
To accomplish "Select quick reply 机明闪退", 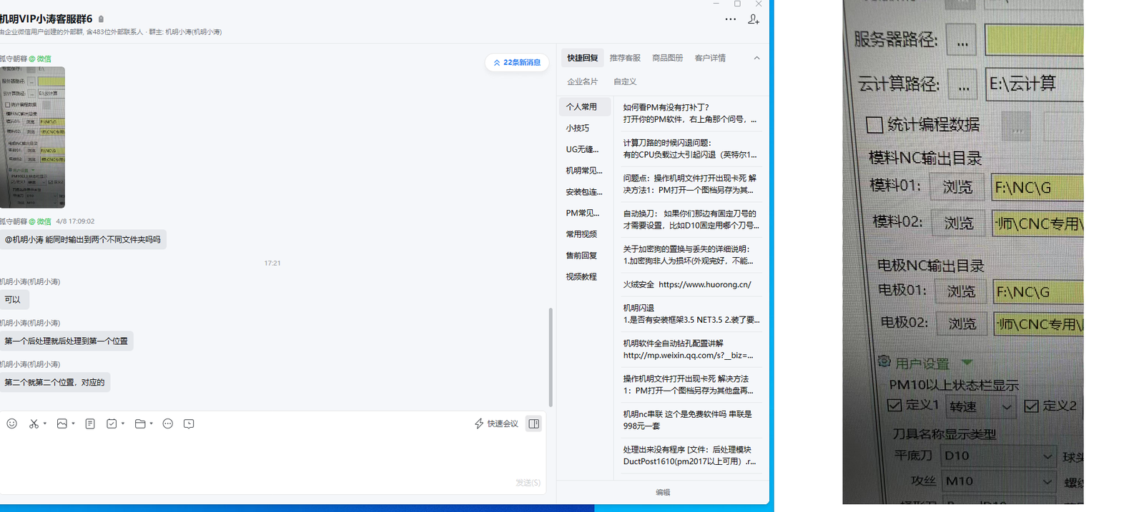I will [689, 313].
